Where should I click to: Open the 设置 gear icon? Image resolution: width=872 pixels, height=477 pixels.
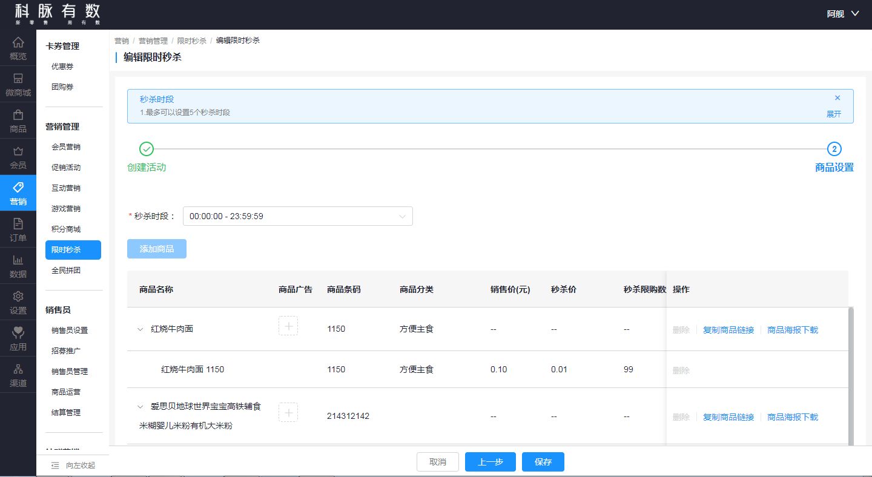tap(18, 297)
